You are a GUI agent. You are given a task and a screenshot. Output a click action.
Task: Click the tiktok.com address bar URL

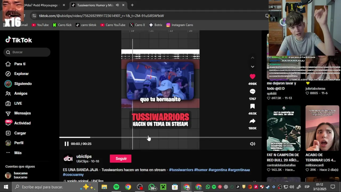click(102, 16)
